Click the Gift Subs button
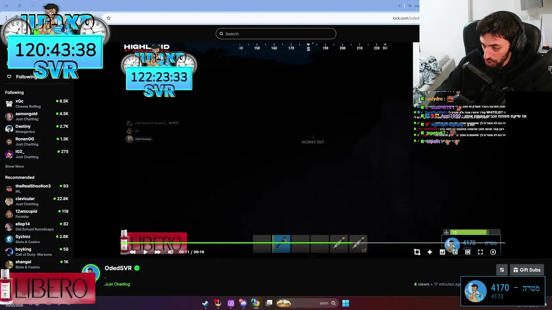Viewport: 552px width, 310px height. coord(527,270)
